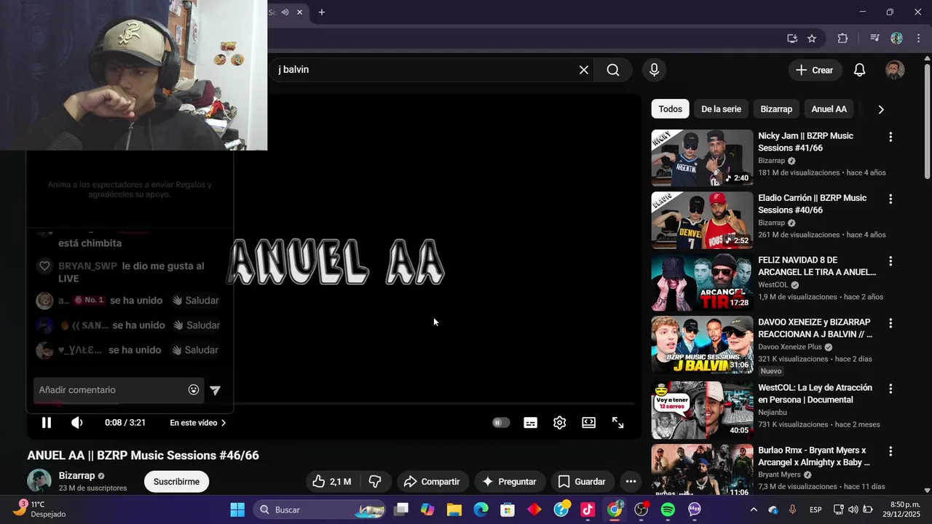Open YouTube account avatar menu
Image resolution: width=932 pixels, height=524 pixels.
(x=895, y=70)
